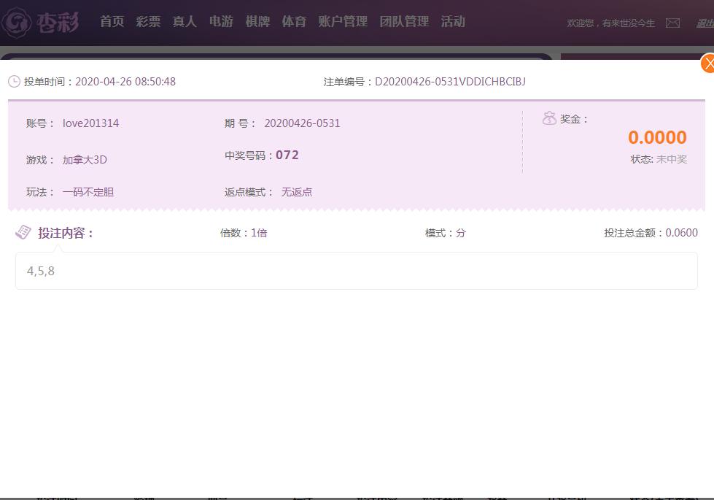This screenshot has width=714, height=500.
Task: Select order number D20200426-0531VDDICHBCIBJ
Action: tap(450, 82)
